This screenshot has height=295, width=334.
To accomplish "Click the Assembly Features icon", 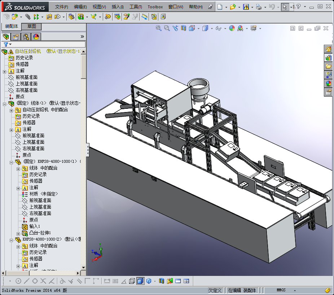I will pyautogui.click(x=81, y=17).
